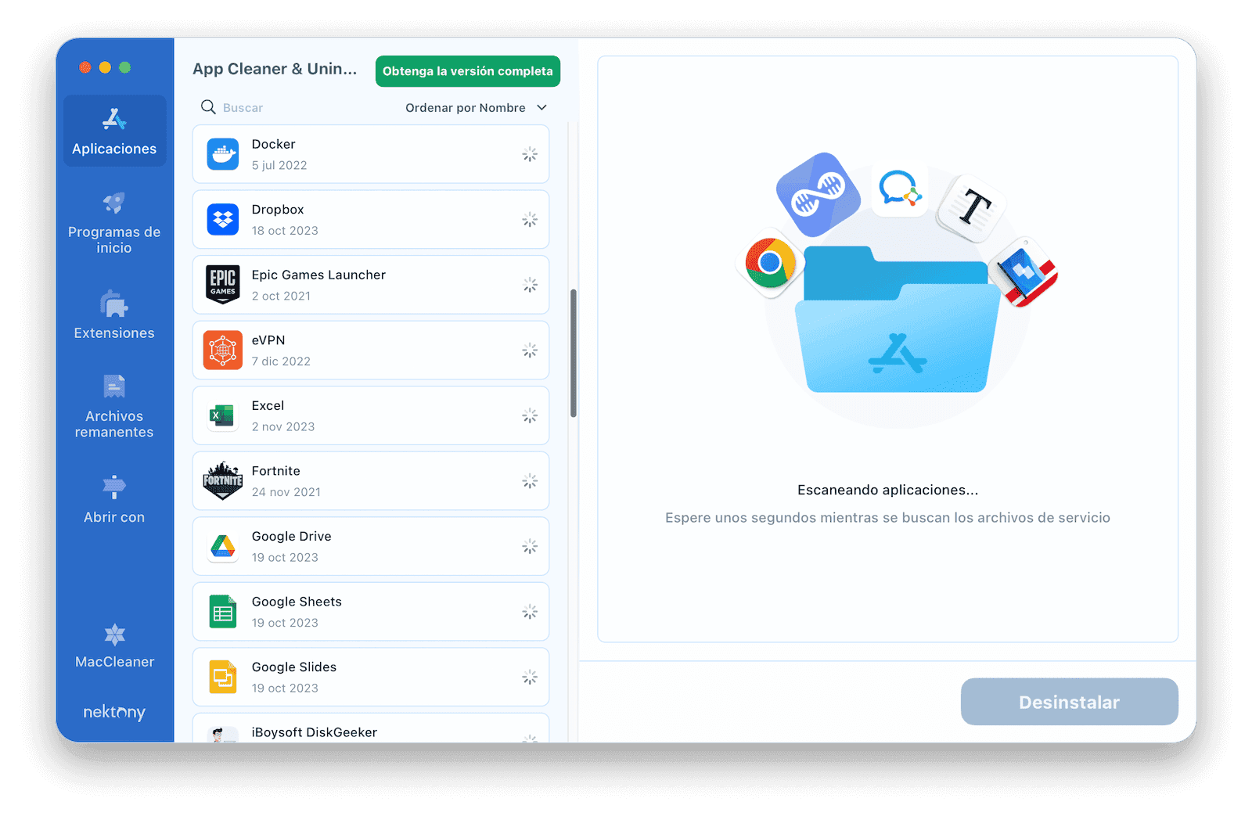Open MacCleaner from the sidebar
Viewport: 1252px width, 816px height.
(x=114, y=646)
